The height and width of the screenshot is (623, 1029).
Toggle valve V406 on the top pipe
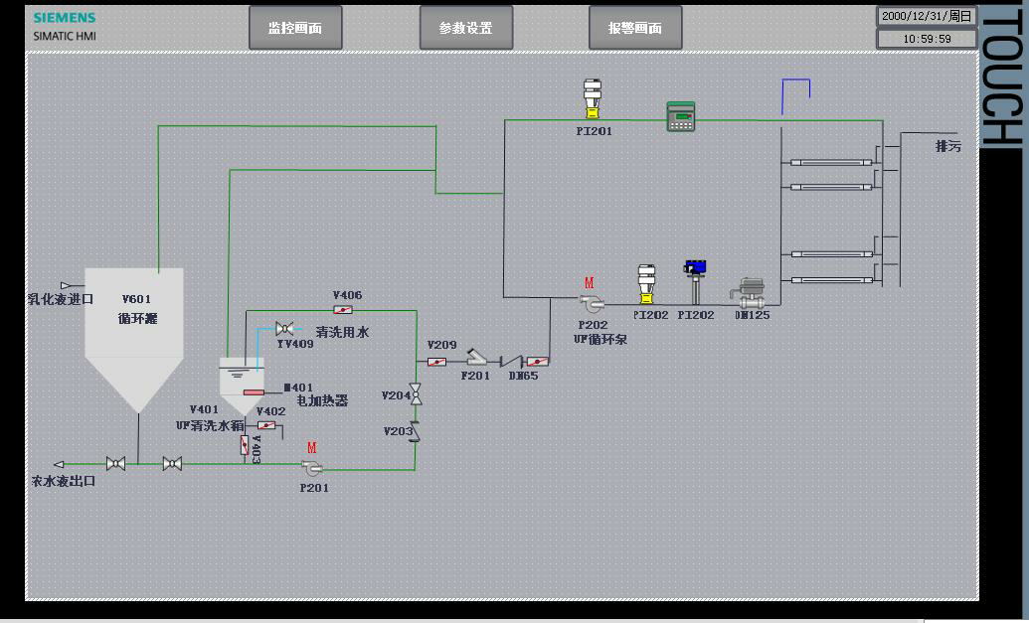coord(343,310)
